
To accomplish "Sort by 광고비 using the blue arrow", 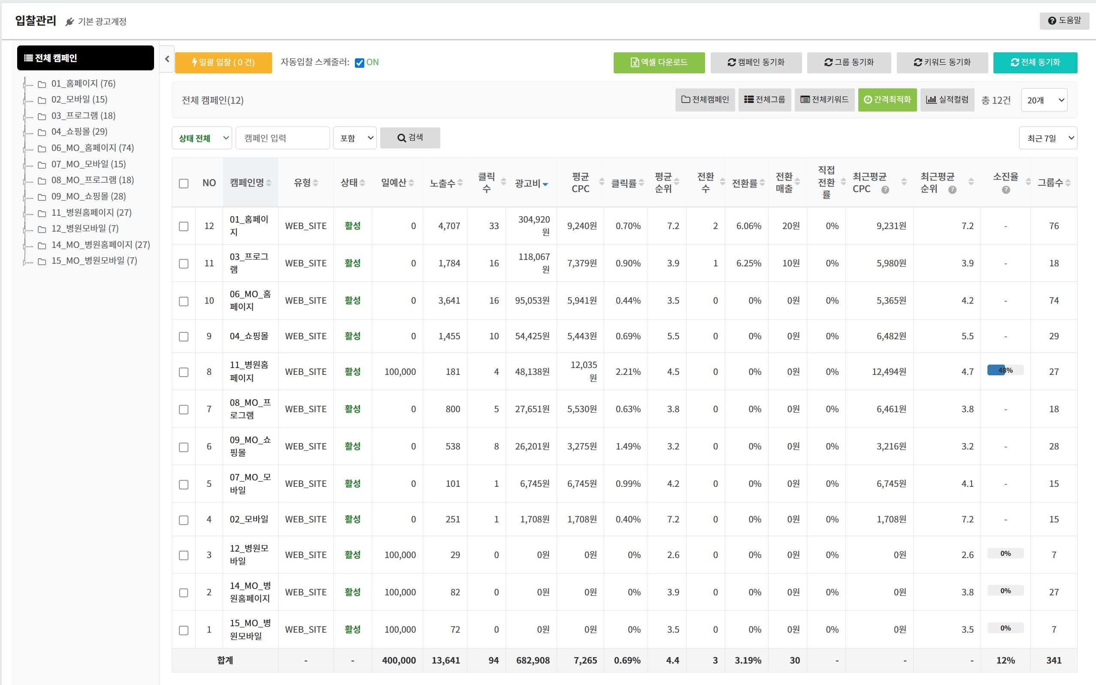I will (545, 184).
